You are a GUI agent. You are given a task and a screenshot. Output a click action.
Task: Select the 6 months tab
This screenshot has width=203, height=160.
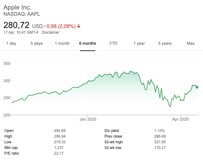click(87, 43)
